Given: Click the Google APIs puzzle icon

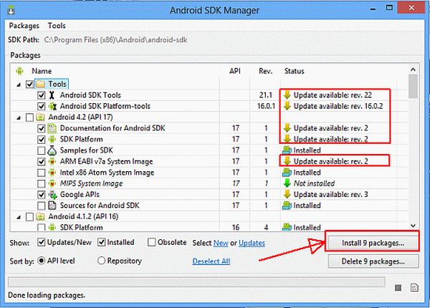Looking at the screenshot, I should pyautogui.click(x=52, y=195).
